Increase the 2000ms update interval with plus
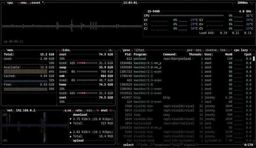 [x=250, y=3]
